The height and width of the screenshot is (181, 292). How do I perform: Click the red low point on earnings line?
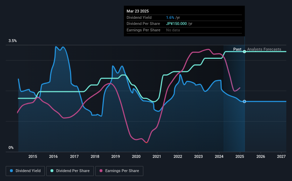147,143
